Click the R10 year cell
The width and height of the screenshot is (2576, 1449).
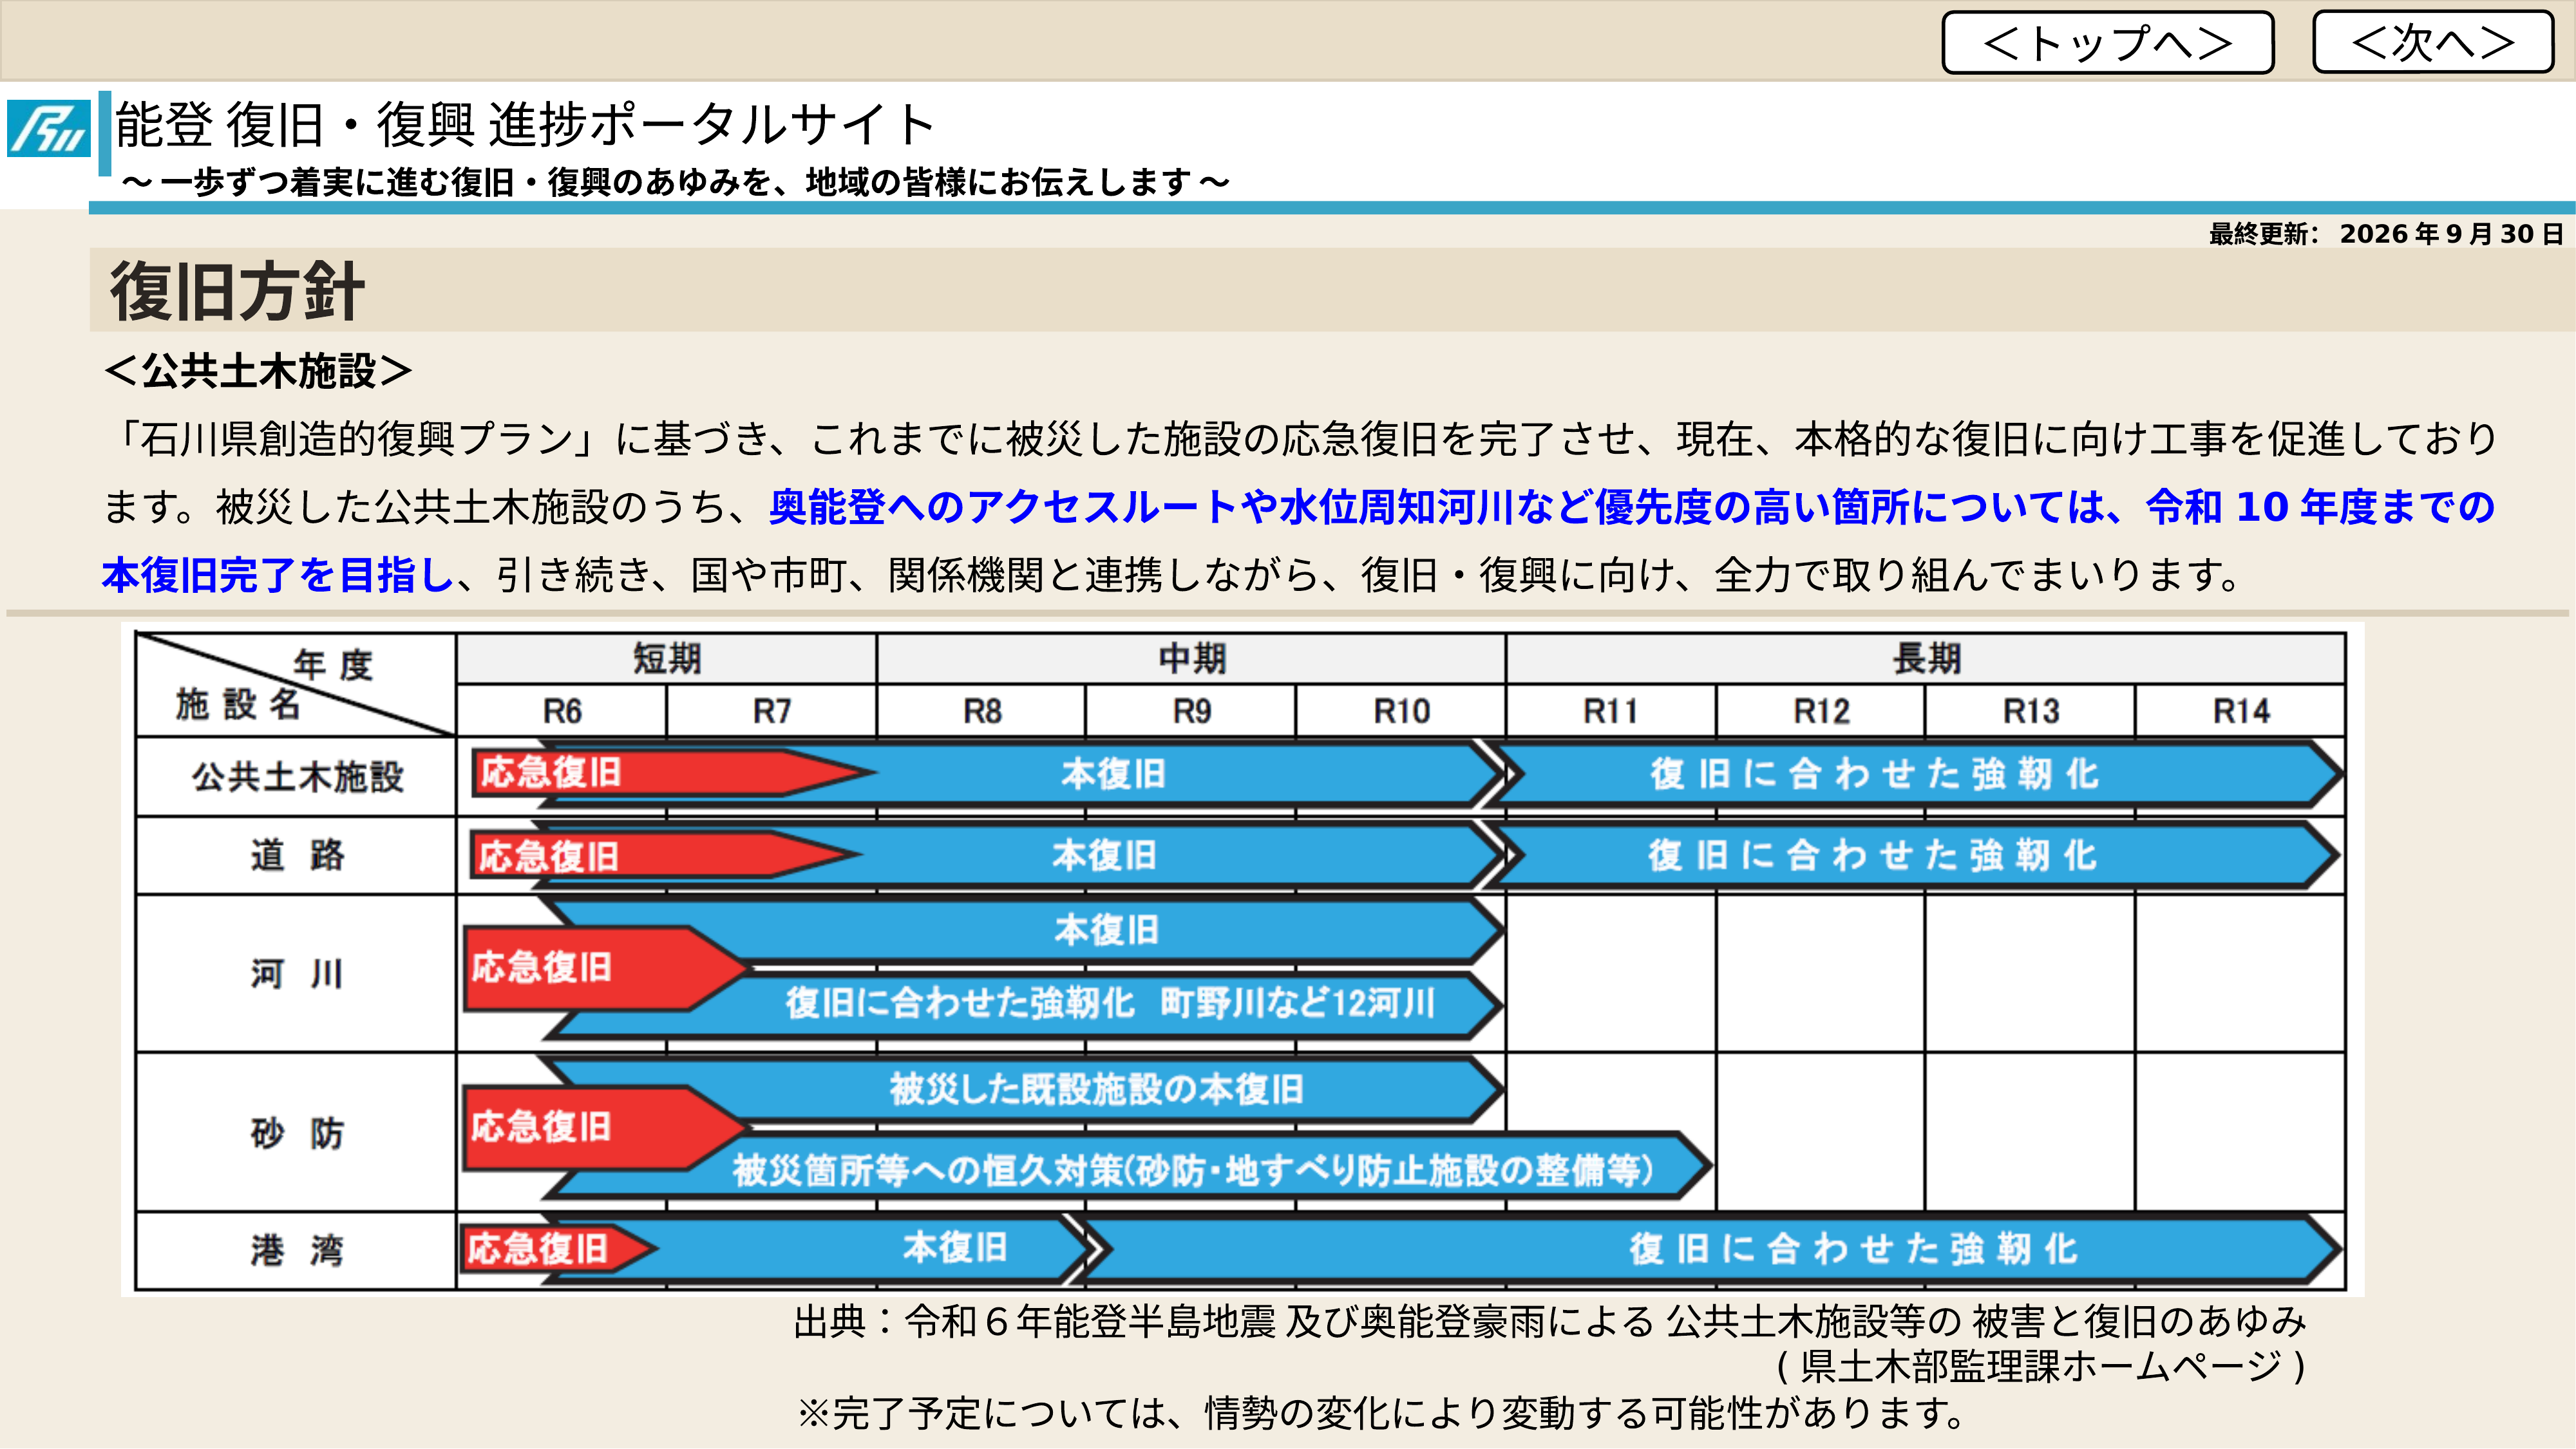[1402, 711]
